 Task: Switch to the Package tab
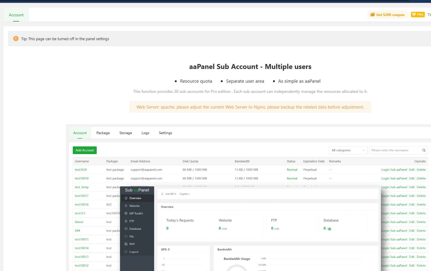[x=103, y=133]
